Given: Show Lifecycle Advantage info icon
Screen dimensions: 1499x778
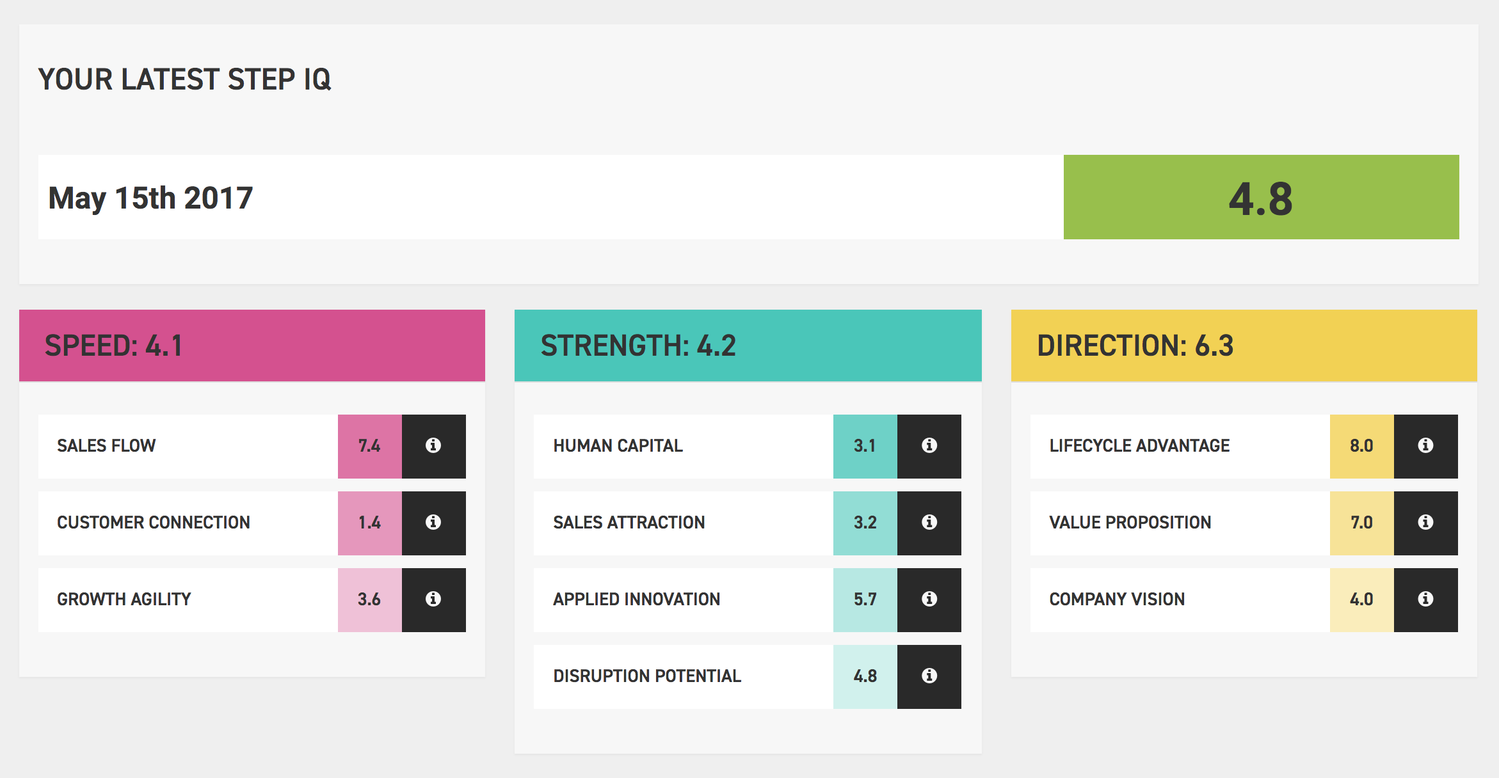Looking at the screenshot, I should pyautogui.click(x=1425, y=446).
